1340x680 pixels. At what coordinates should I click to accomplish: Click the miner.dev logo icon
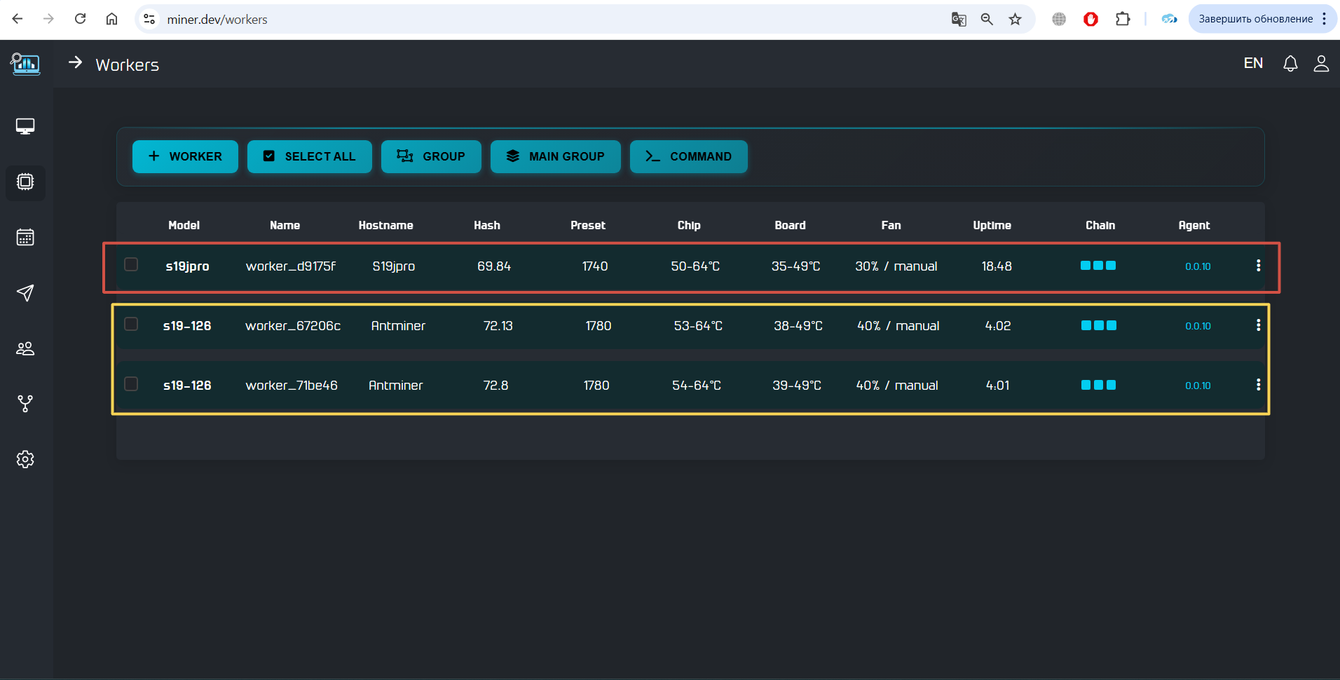coord(25,64)
